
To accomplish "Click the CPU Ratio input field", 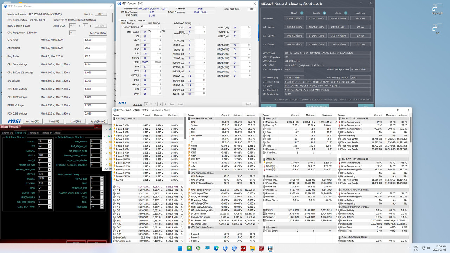I will 95,40.
